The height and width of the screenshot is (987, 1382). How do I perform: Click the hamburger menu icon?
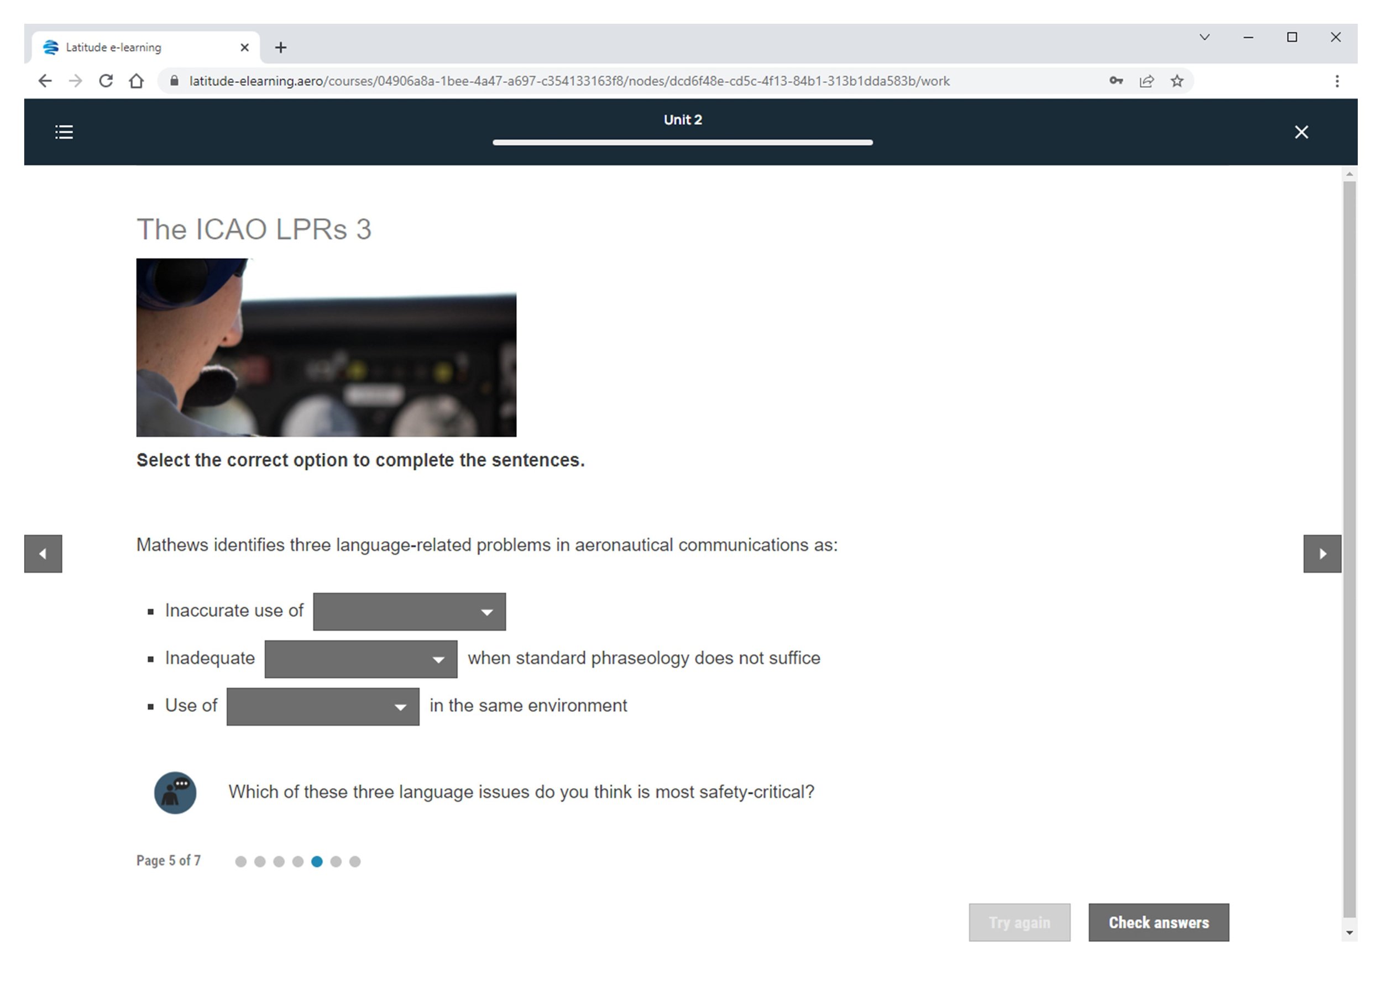point(64,130)
